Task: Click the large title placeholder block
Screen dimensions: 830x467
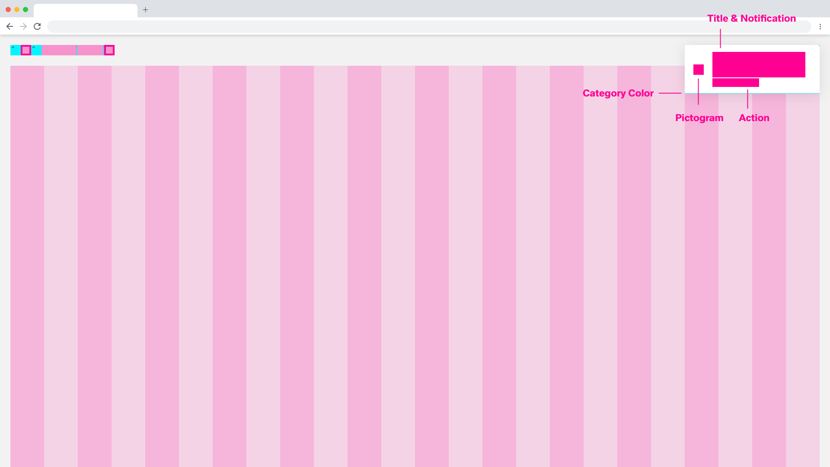Action: coord(759,64)
